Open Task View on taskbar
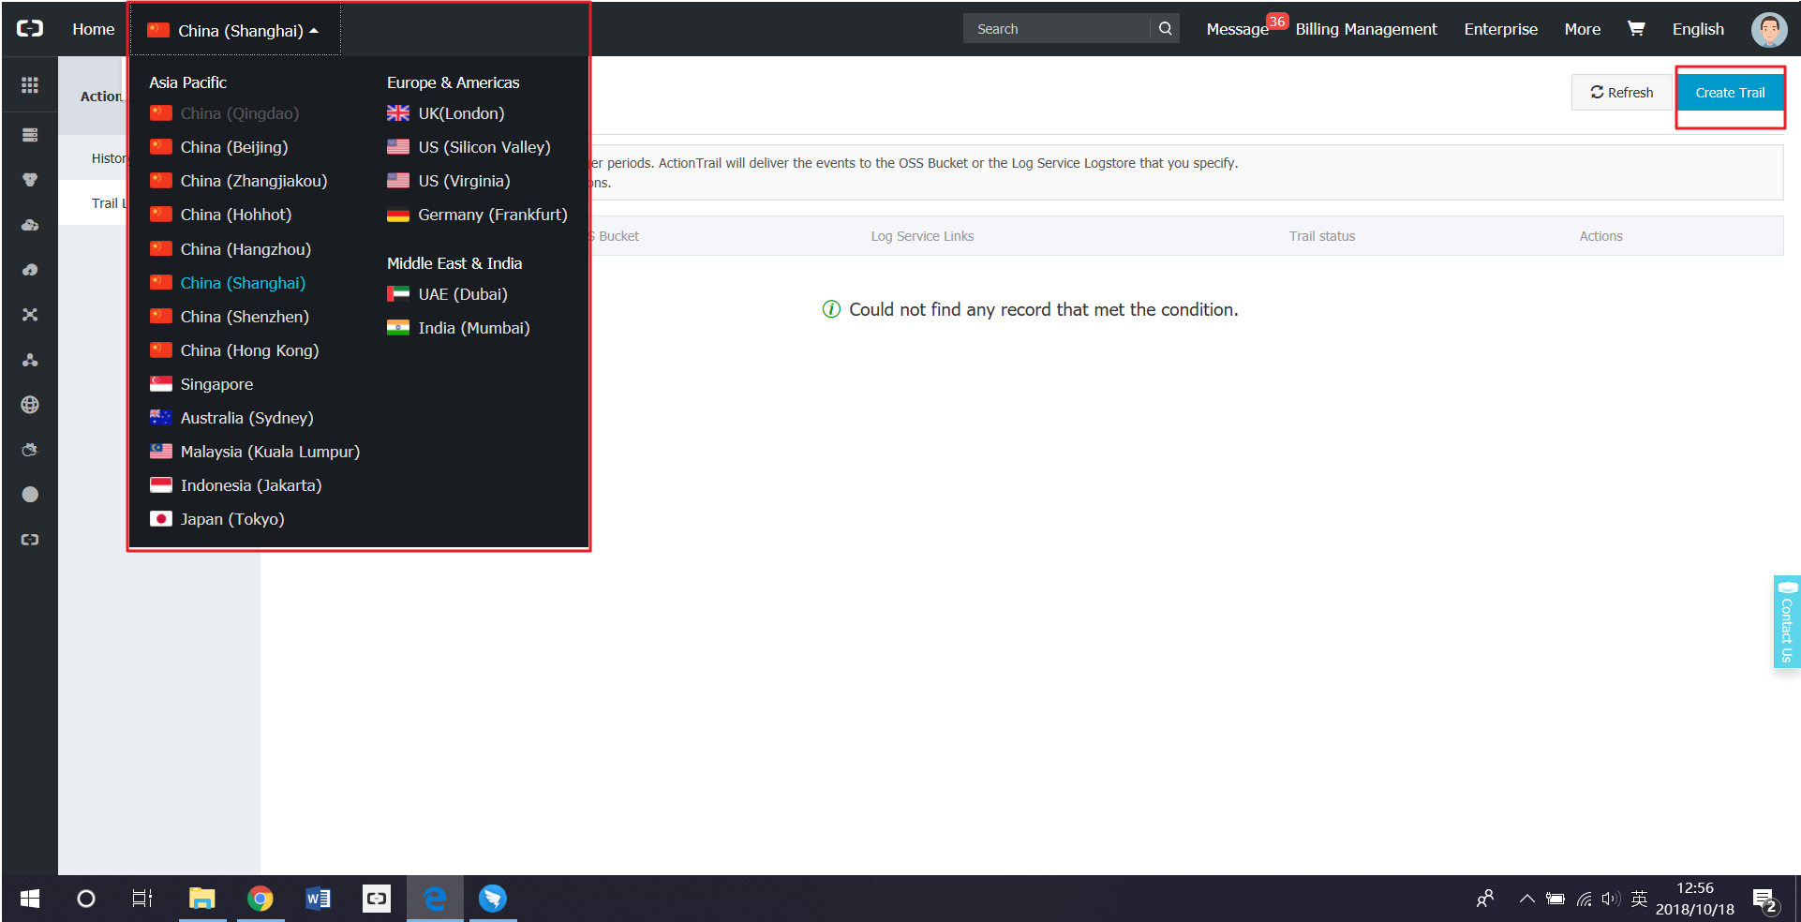Image resolution: width=1801 pixels, height=922 pixels. 142,899
